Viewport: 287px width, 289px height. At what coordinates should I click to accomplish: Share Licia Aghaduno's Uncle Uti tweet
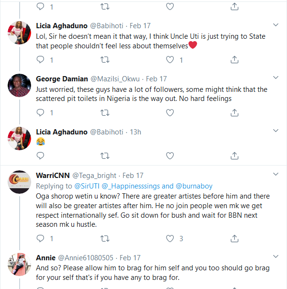[x=234, y=60]
